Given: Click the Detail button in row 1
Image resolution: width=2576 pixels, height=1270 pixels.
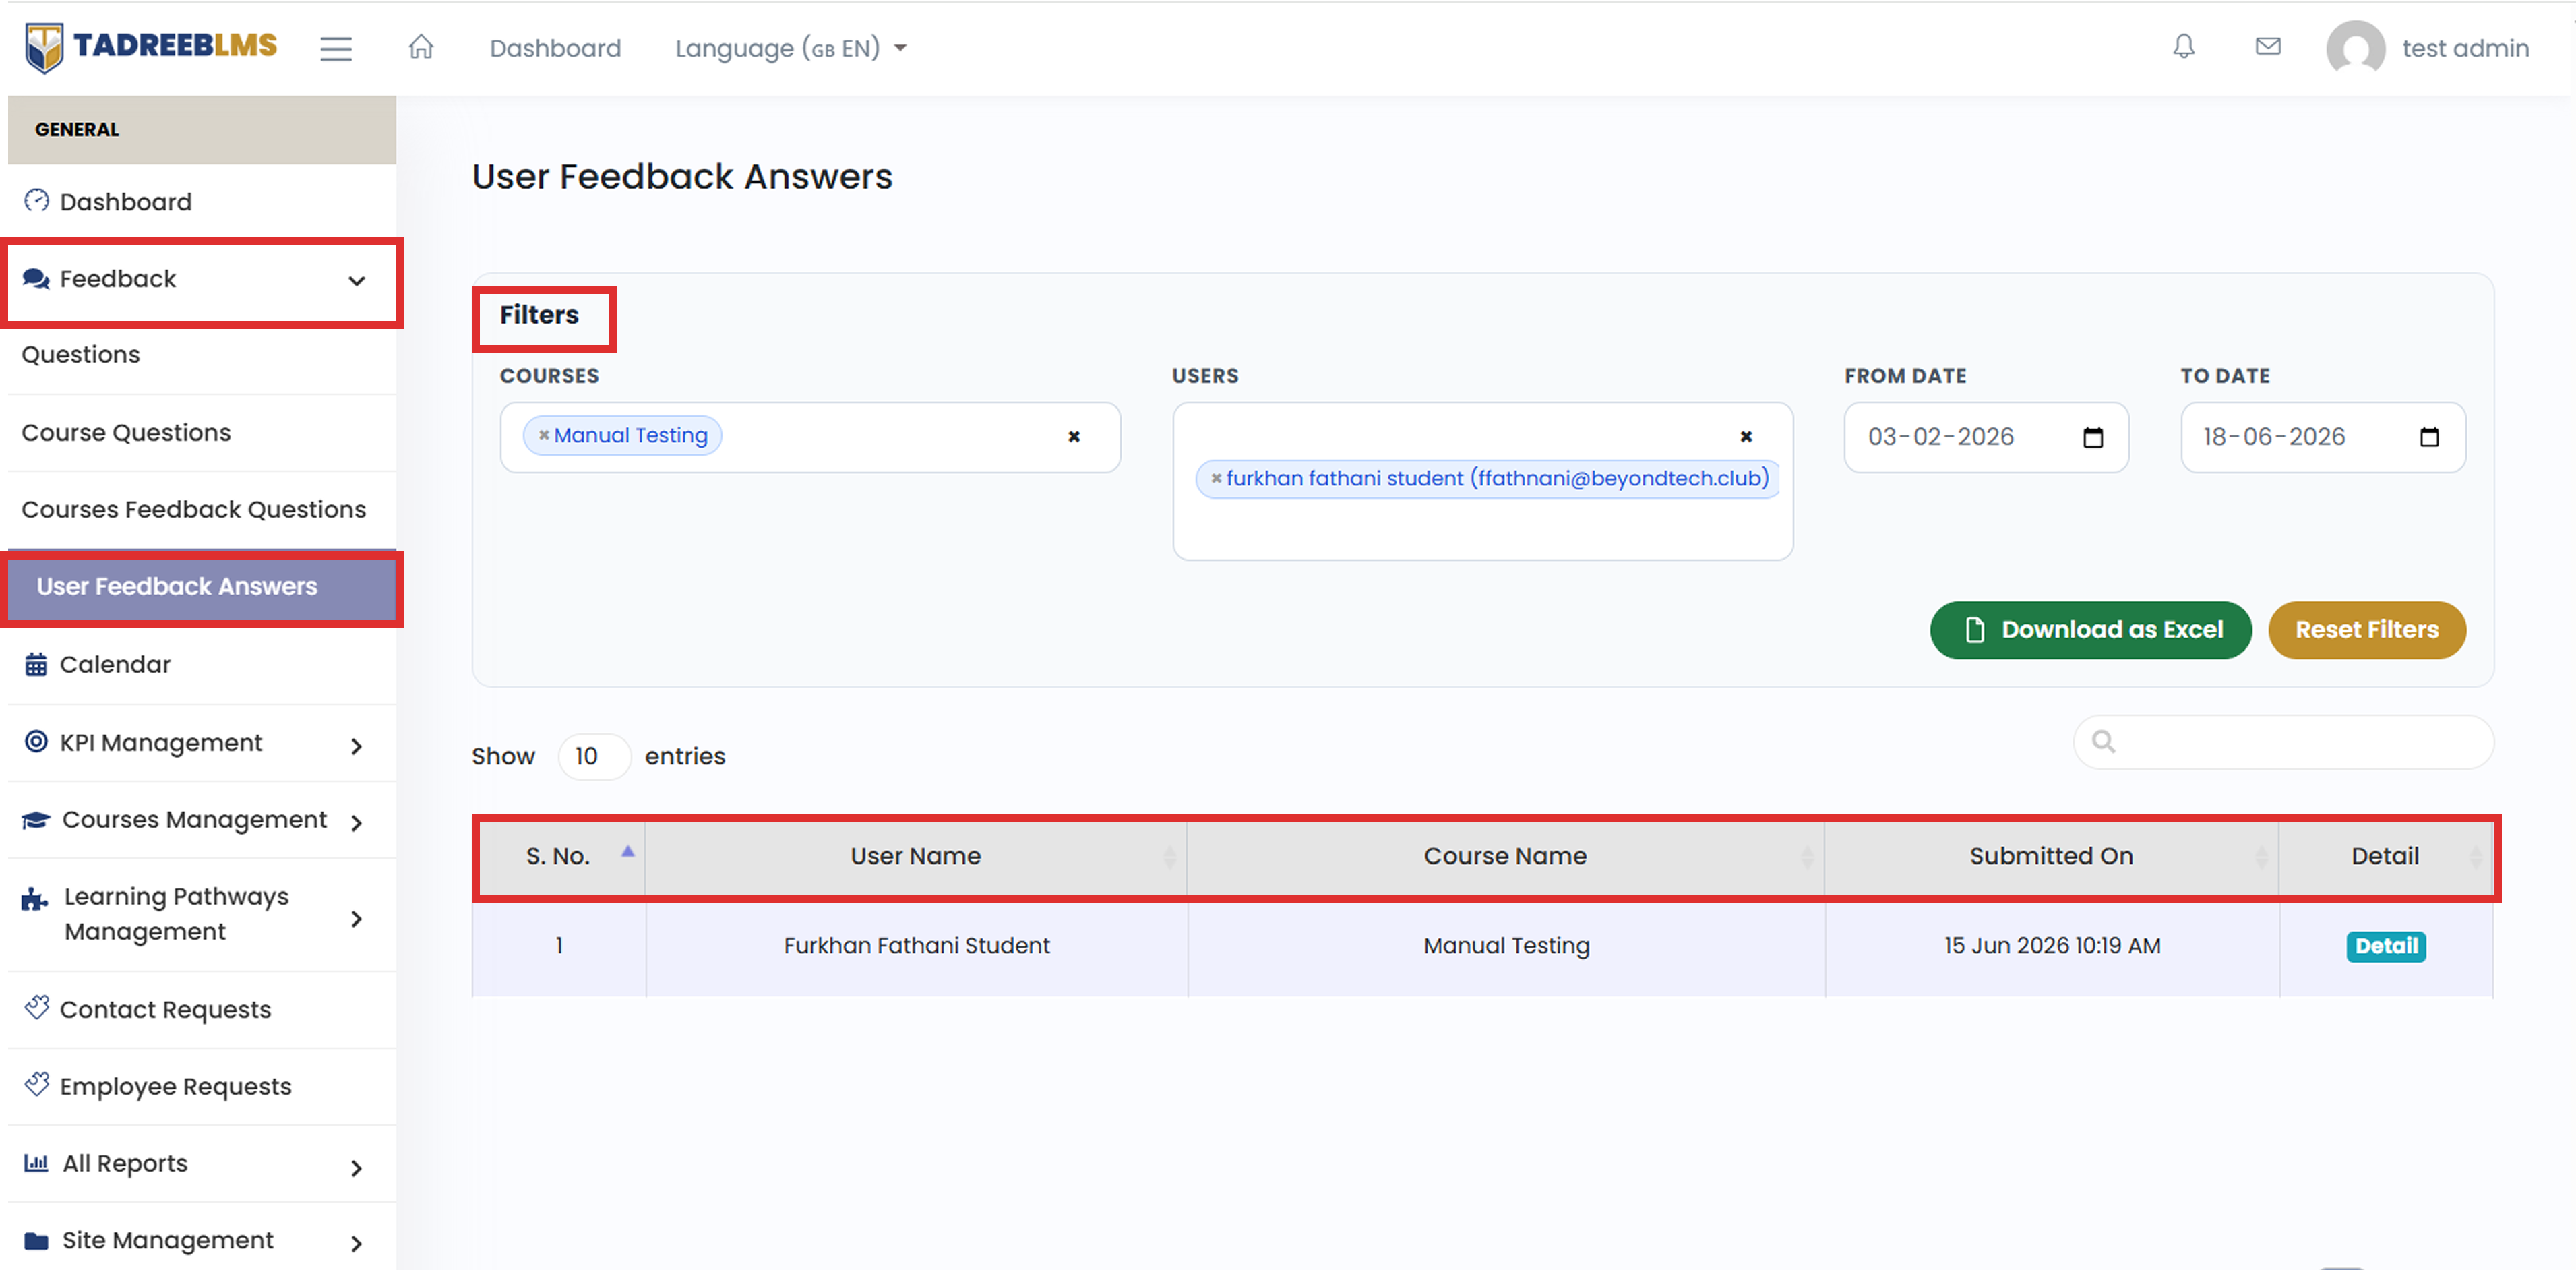Looking at the screenshot, I should pyautogui.click(x=2385, y=946).
